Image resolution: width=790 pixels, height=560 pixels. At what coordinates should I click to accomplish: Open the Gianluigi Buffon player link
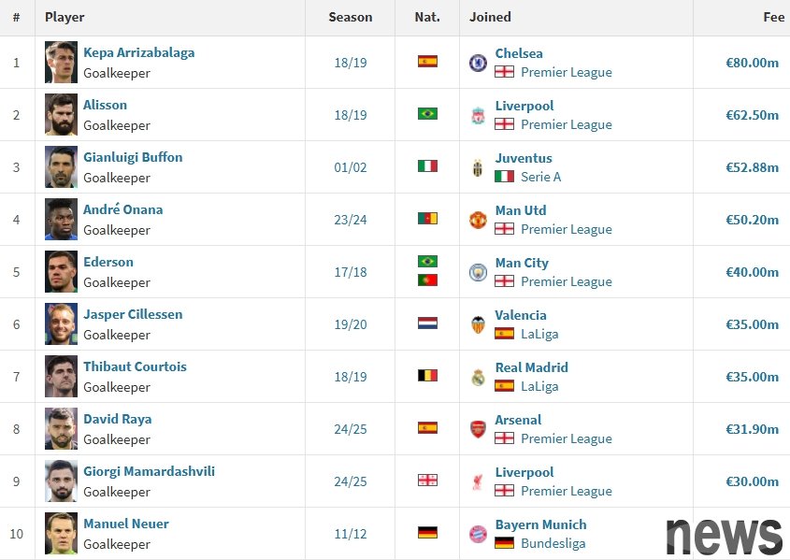tap(133, 157)
